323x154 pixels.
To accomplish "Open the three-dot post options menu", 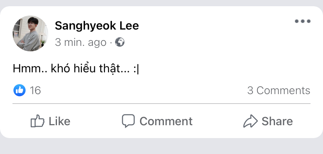I will click(x=303, y=21).
